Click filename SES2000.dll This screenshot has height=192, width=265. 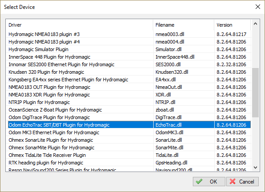168,64
